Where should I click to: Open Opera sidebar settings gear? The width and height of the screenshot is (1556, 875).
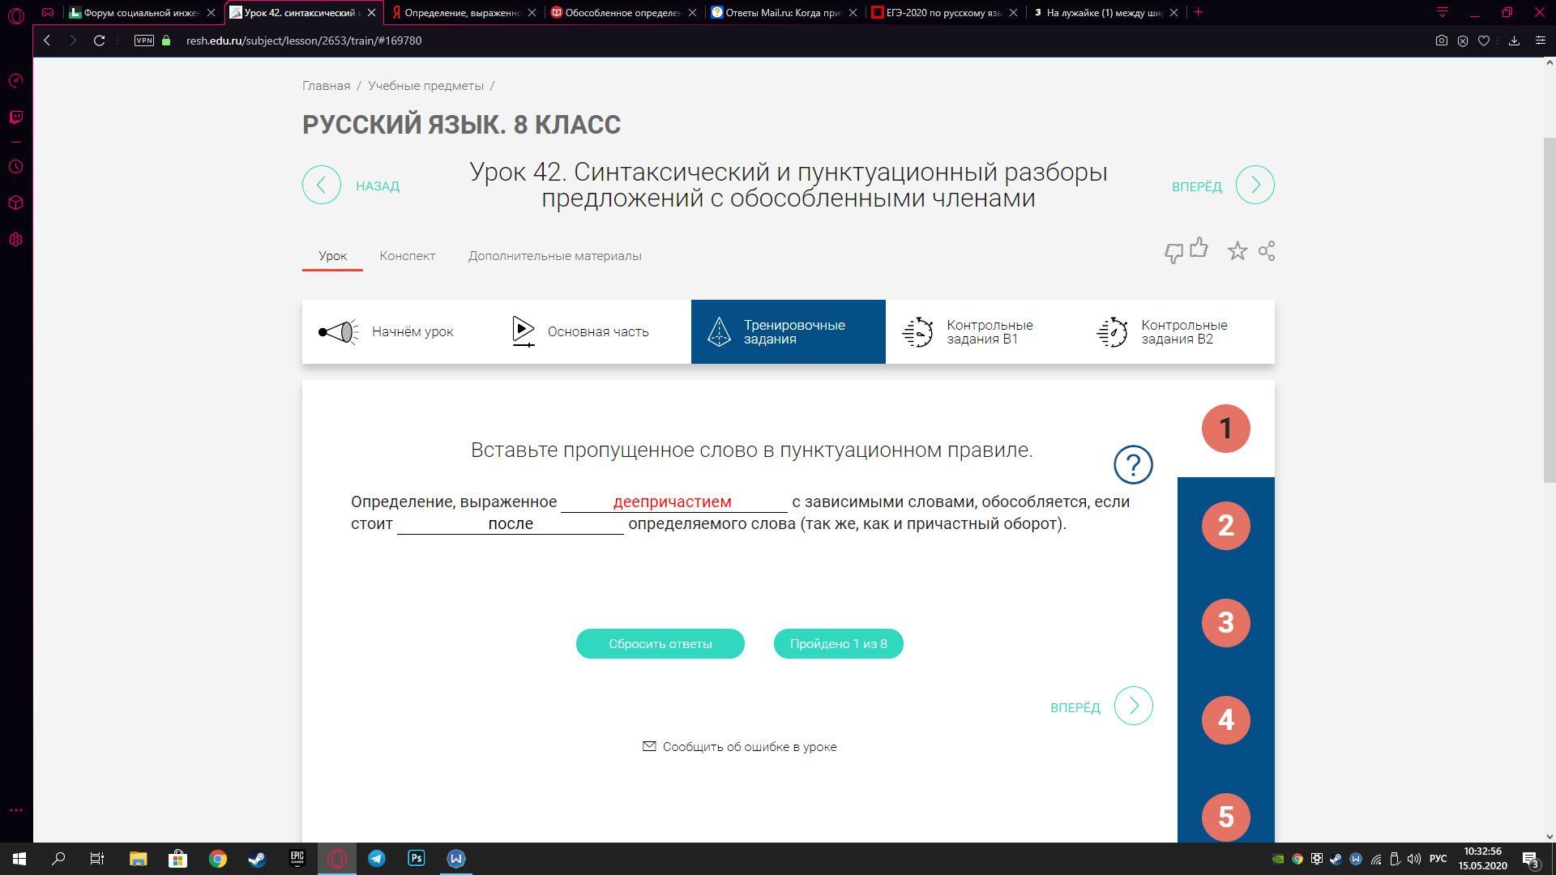[x=15, y=240]
